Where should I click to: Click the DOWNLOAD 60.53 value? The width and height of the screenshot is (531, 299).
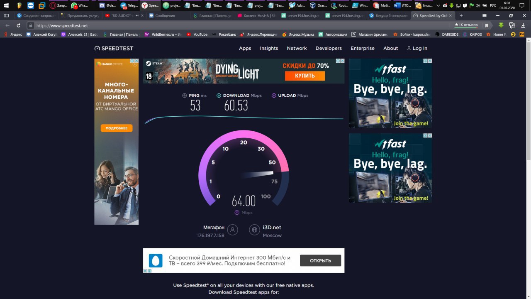click(236, 105)
